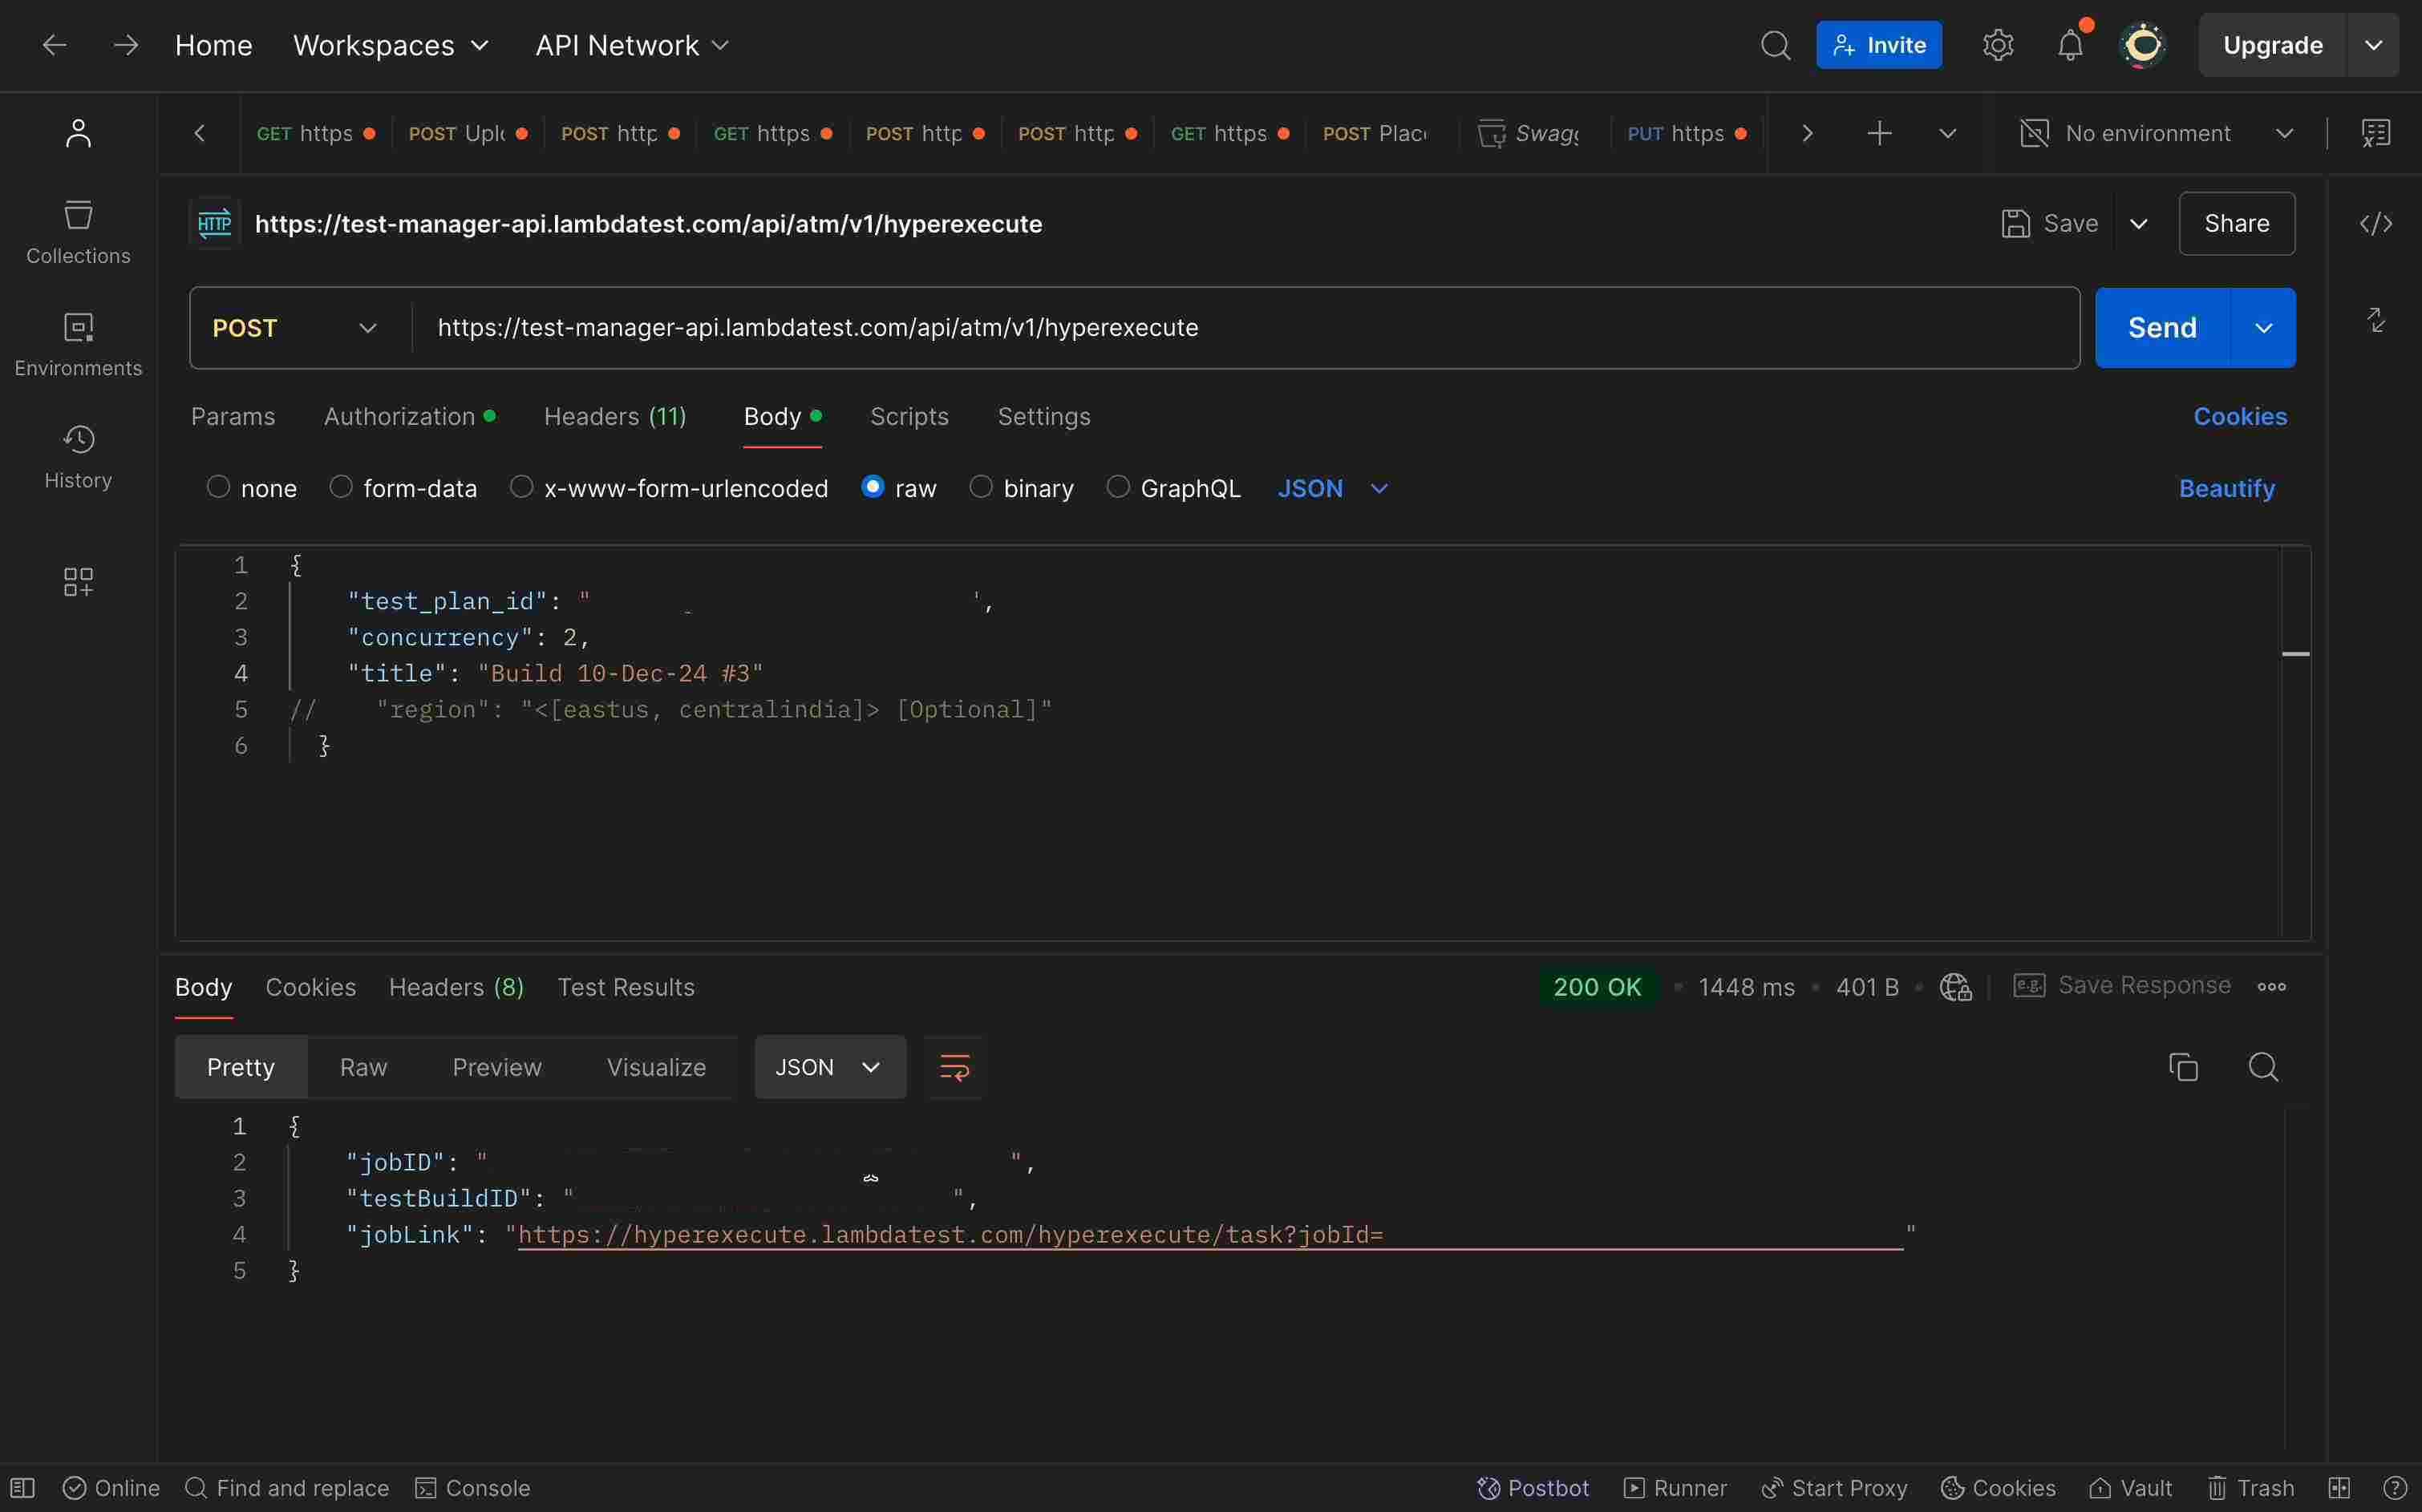This screenshot has width=2422, height=1512.
Task: Open the tab list dropdown chevron
Action: tap(1946, 133)
